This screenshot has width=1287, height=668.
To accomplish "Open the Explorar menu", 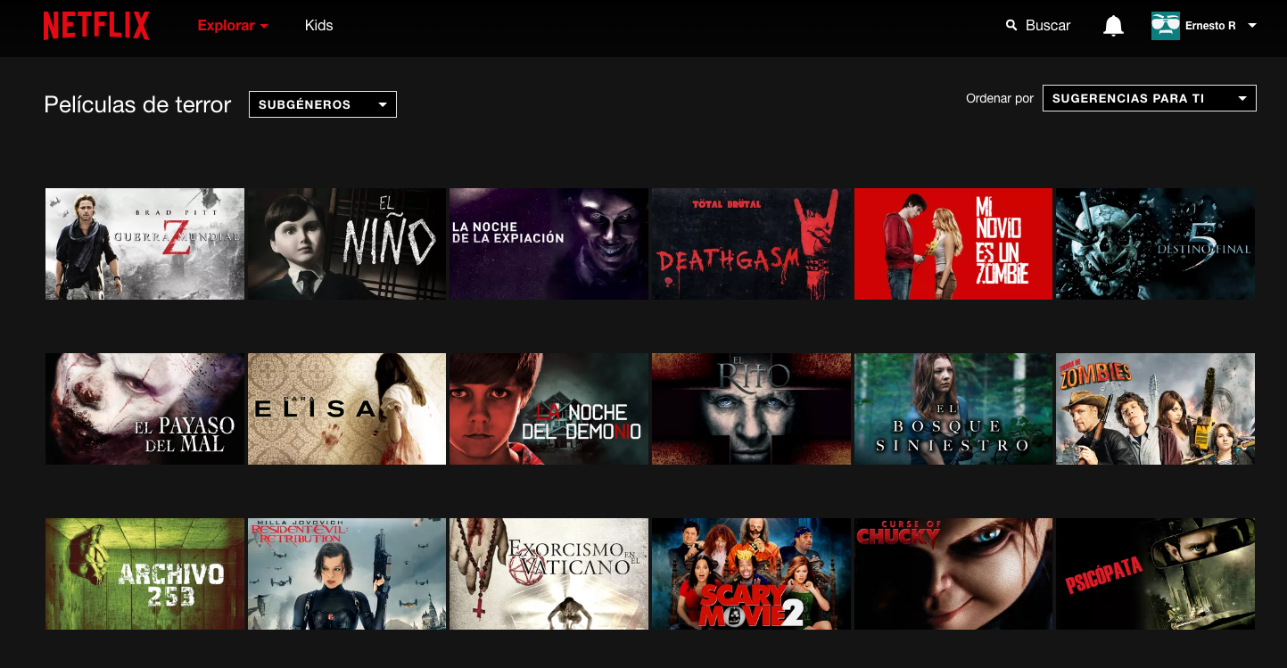I will pos(233,26).
